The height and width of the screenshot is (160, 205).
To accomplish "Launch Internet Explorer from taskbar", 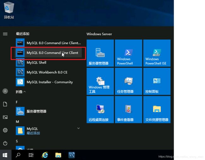I will (x=45, y=155).
